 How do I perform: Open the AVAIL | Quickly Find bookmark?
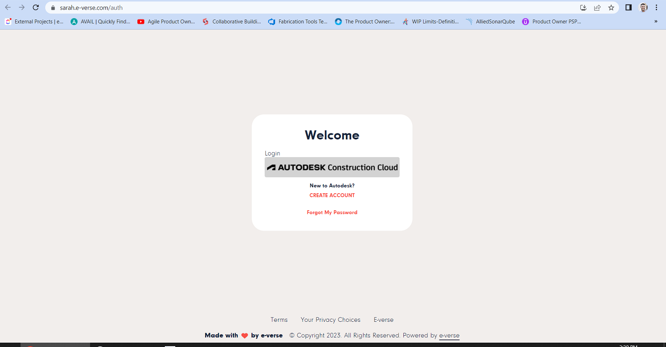click(100, 21)
